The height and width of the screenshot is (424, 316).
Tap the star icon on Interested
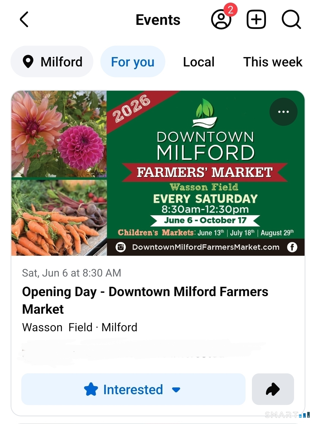[x=91, y=389]
